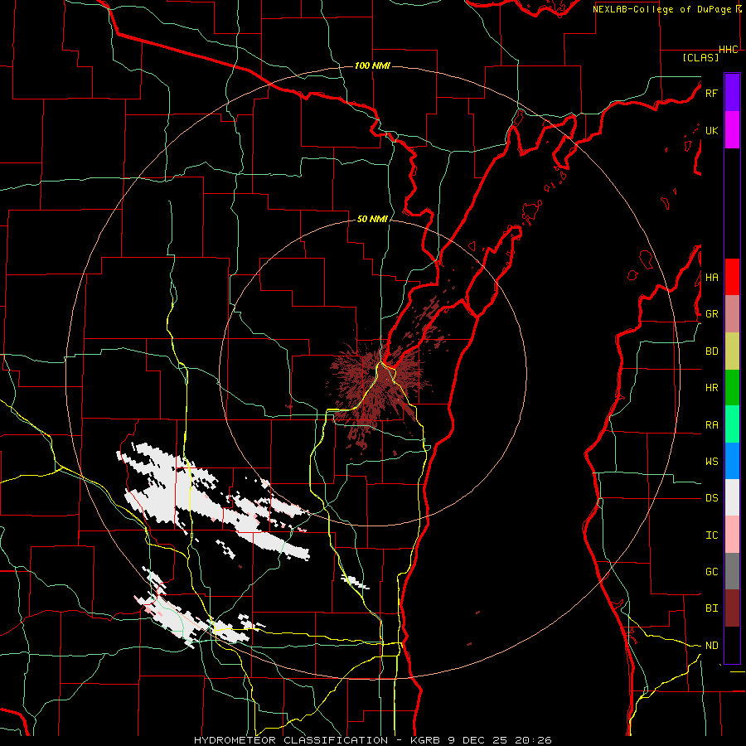
Task: Click the light pink IC legend swatch
Action: pos(732,535)
